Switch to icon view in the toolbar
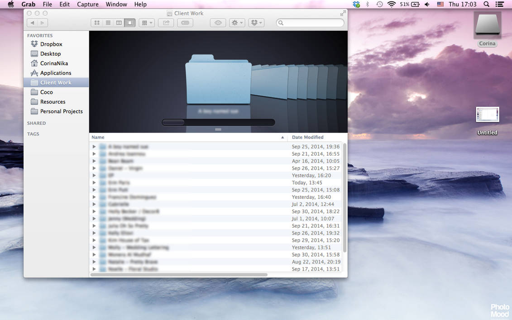512x320 pixels. pos(96,22)
